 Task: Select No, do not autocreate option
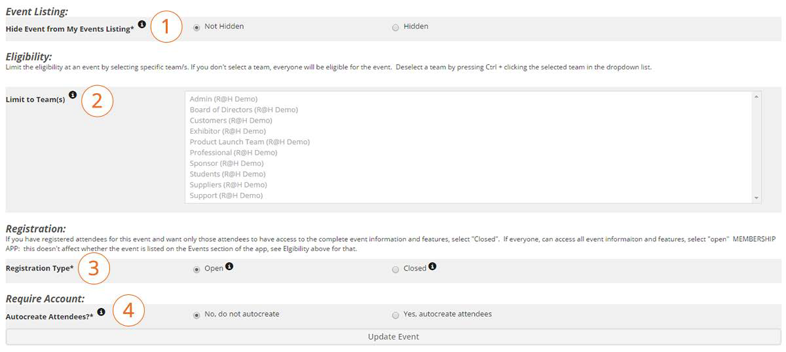coord(196,315)
